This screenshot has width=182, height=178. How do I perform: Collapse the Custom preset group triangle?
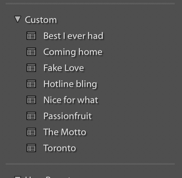18,19
